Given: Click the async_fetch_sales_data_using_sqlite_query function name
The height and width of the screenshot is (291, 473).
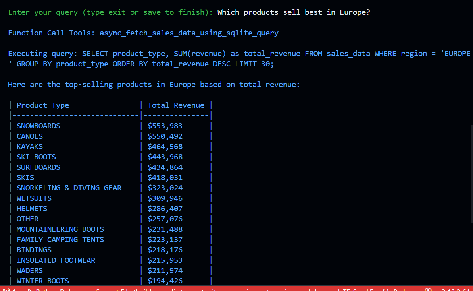Looking at the screenshot, I should pyautogui.click(x=189, y=33).
